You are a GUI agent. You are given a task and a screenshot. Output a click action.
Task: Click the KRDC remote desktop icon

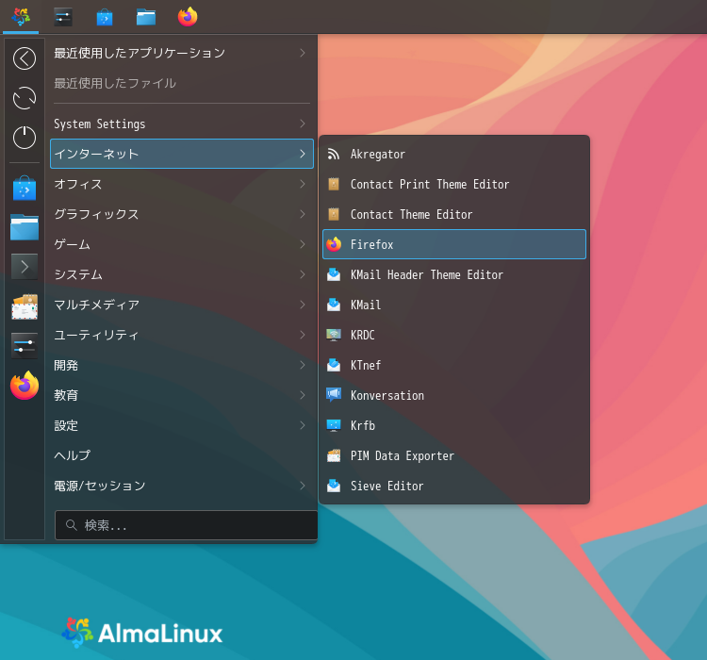click(x=333, y=335)
